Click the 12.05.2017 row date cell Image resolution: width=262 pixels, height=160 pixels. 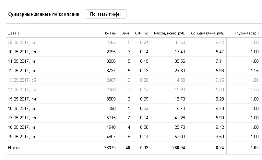[22, 71]
